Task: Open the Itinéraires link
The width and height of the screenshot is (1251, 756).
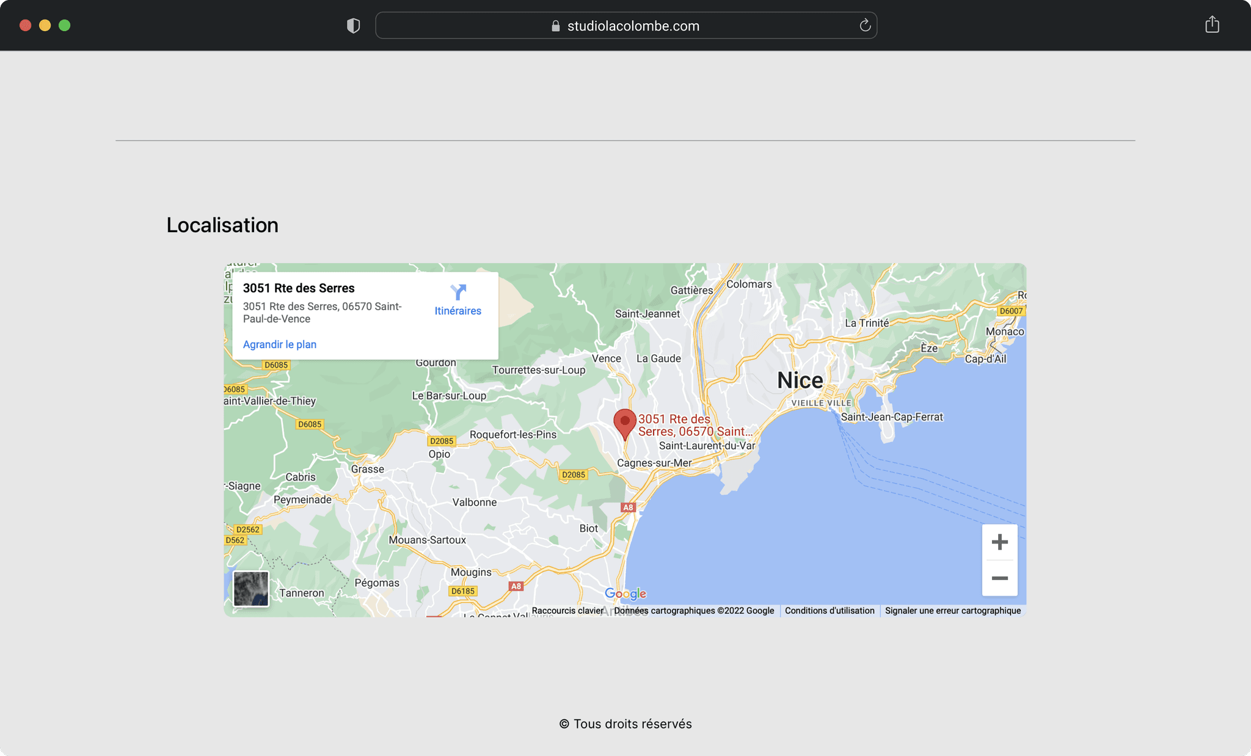Action: (x=458, y=311)
